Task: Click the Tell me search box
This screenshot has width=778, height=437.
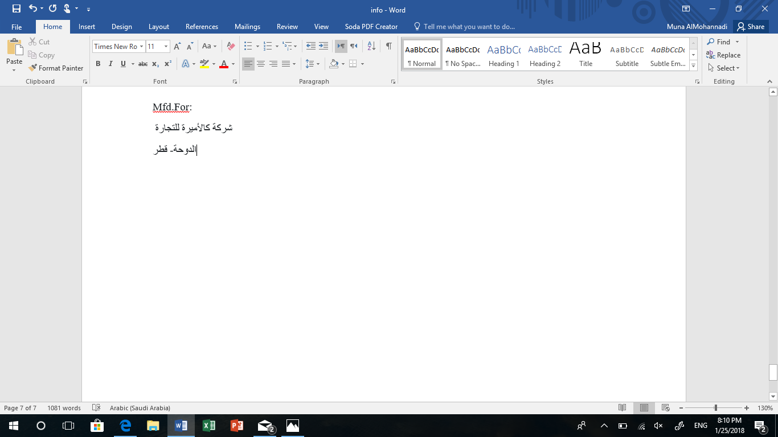Action: coord(469,27)
